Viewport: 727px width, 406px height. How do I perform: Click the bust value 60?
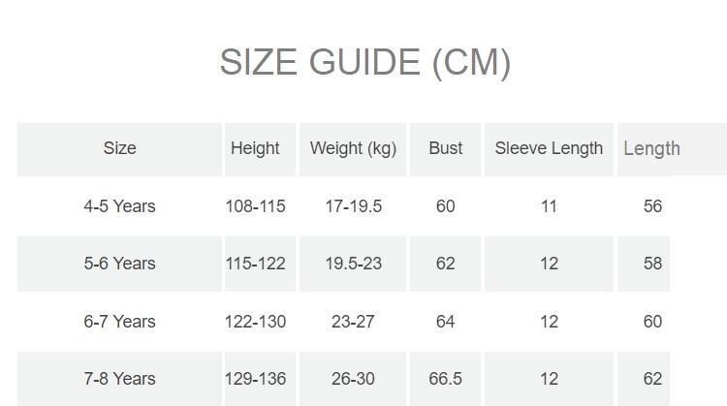tap(446, 206)
